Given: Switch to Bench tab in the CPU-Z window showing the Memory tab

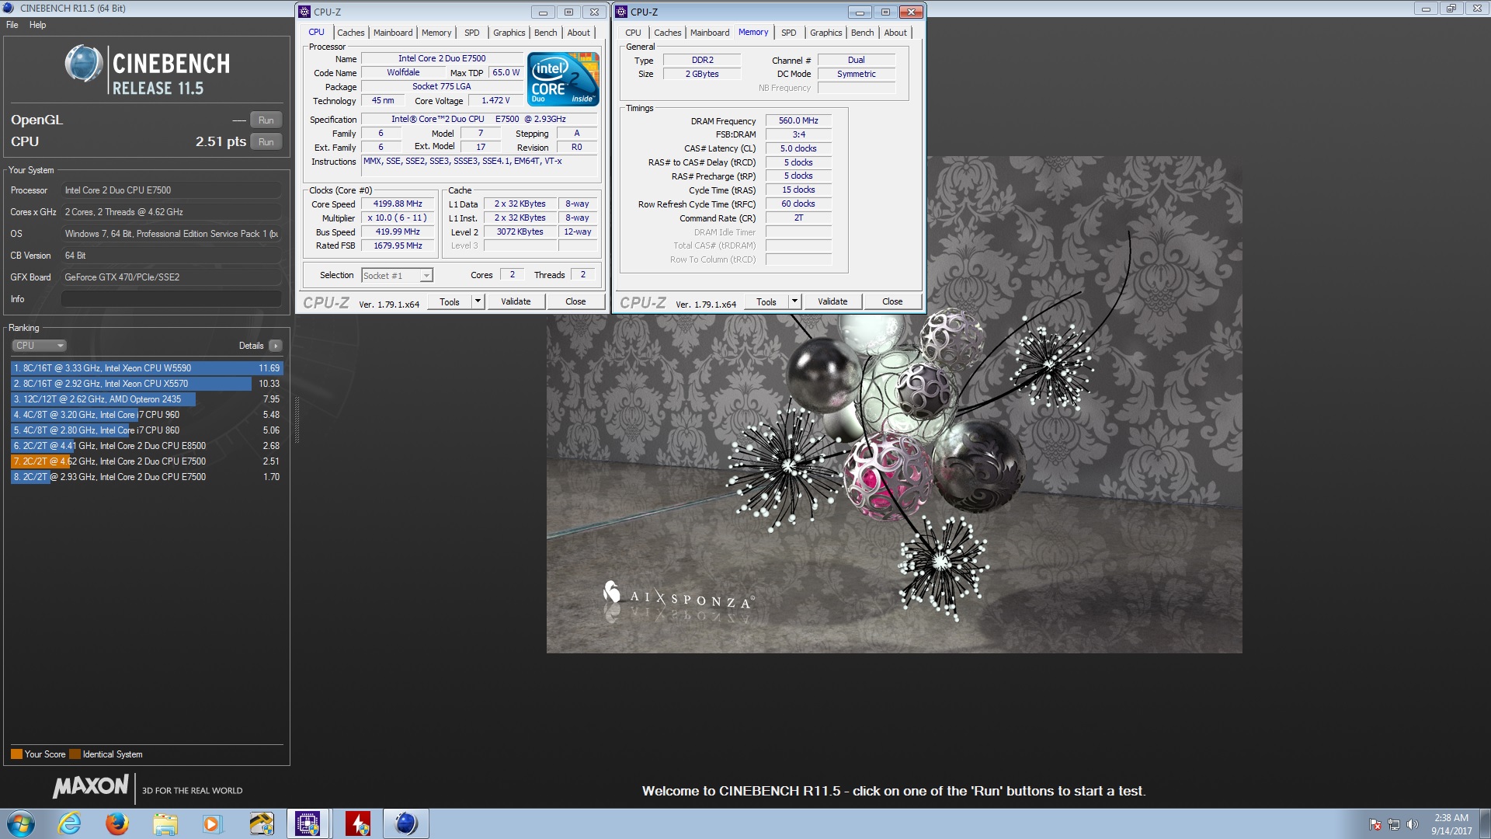Looking at the screenshot, I should point(862,33).
